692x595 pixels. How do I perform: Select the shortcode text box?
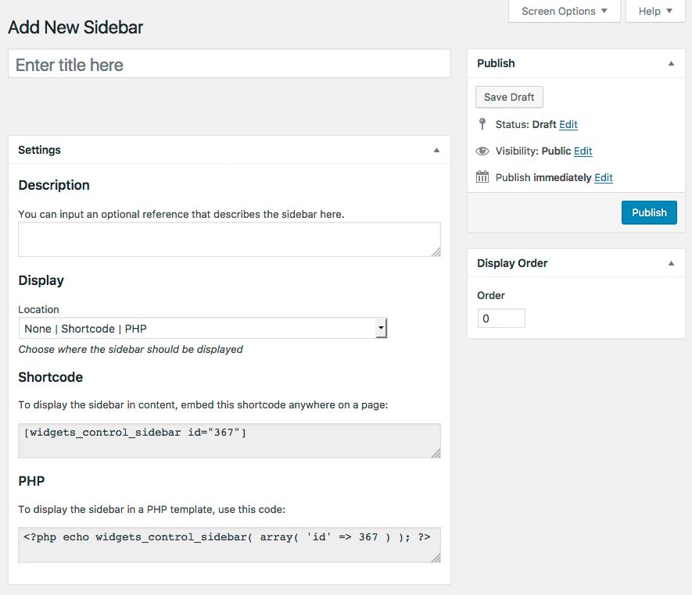[229, 440]
